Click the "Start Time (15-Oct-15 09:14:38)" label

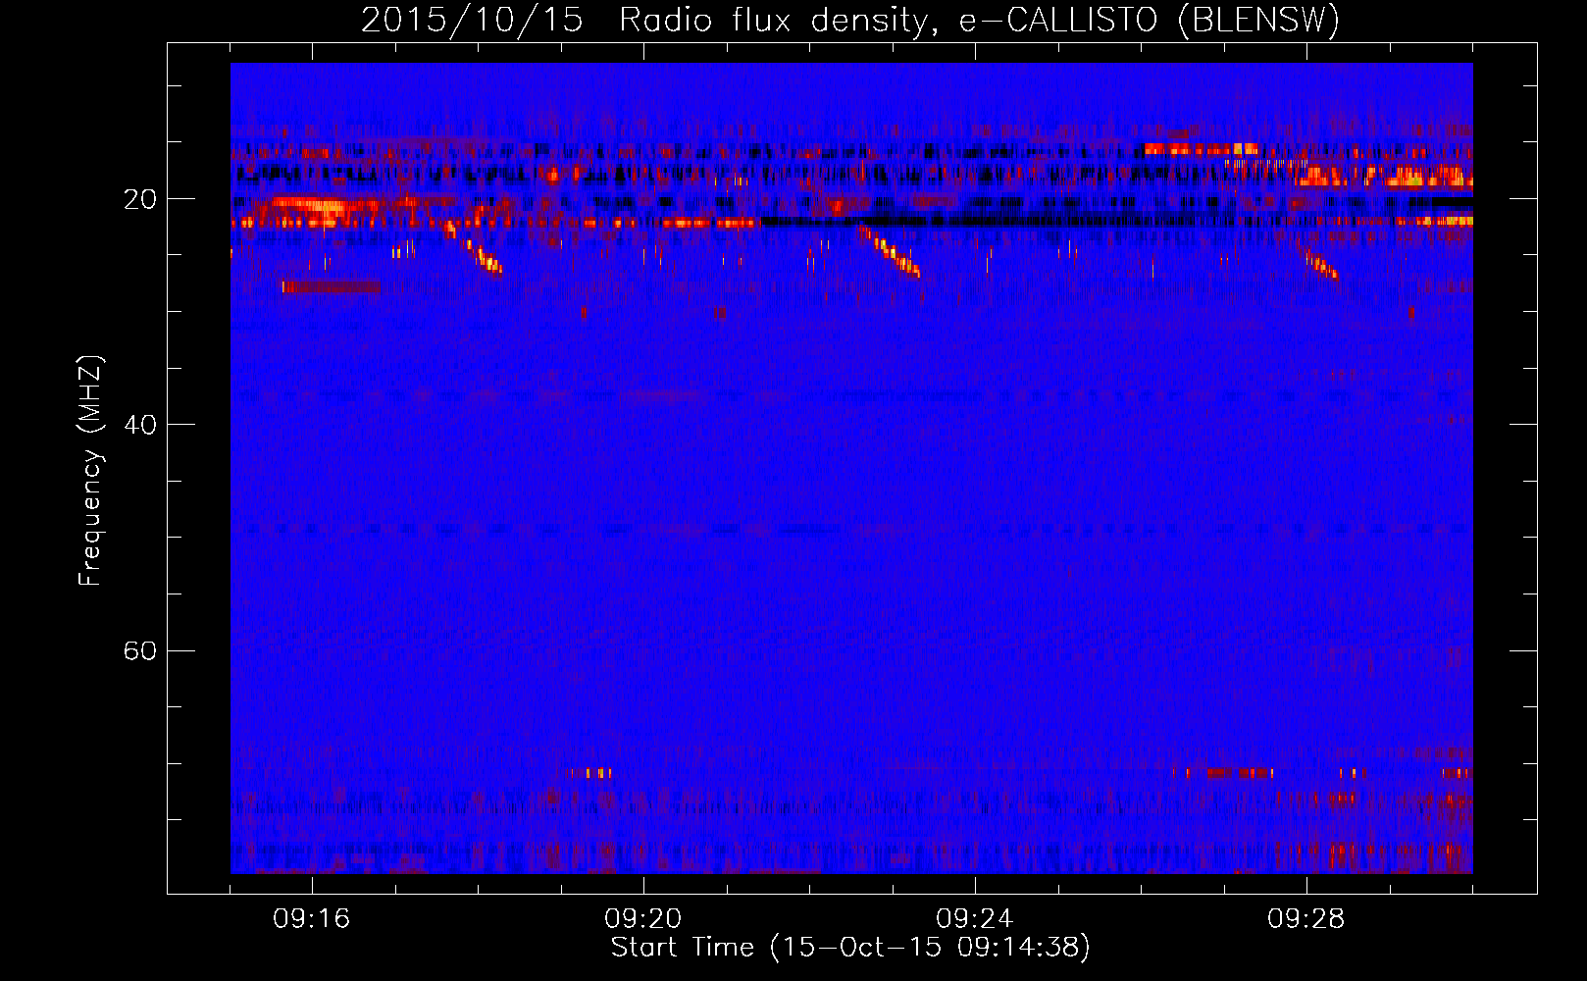[850, 948]
